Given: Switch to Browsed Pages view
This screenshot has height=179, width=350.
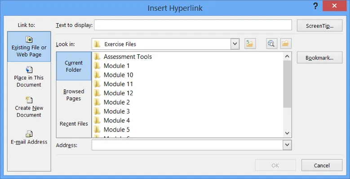Looking at the screenshot, I should (x=74, y=95).
